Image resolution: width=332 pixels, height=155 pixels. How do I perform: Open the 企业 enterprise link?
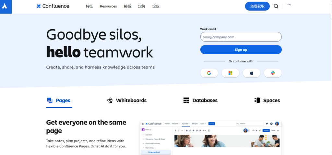point(156,6)
